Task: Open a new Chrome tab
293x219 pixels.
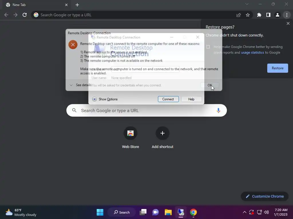Action: [x=77, y=5]
